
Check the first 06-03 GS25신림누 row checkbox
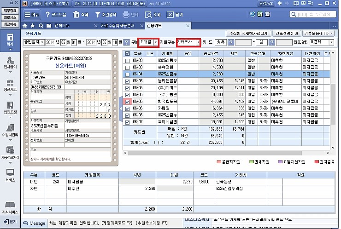[x=128, y=61]
